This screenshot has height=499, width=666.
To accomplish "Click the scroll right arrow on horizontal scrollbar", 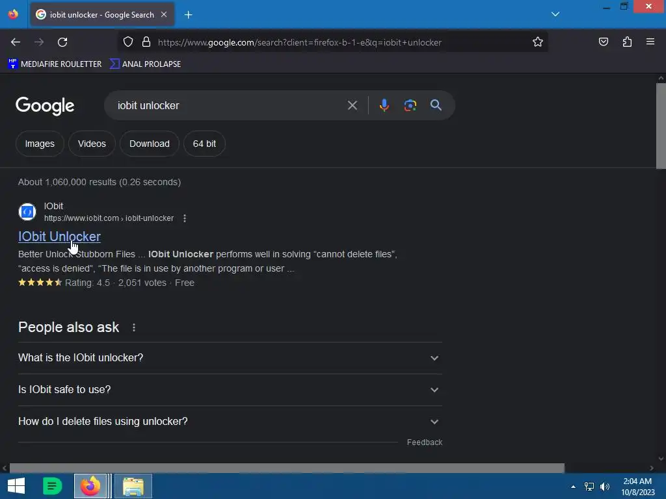I will (652, 468).
